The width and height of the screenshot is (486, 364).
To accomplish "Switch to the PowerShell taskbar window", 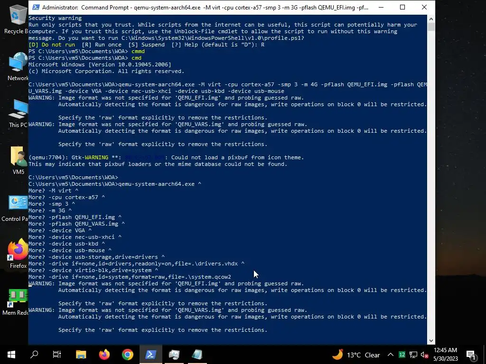I will (x=150, y=355).
